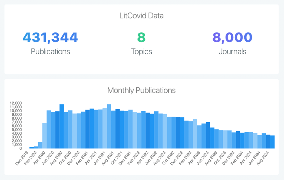Click the 0 y-axis tick label

point(21,148)
